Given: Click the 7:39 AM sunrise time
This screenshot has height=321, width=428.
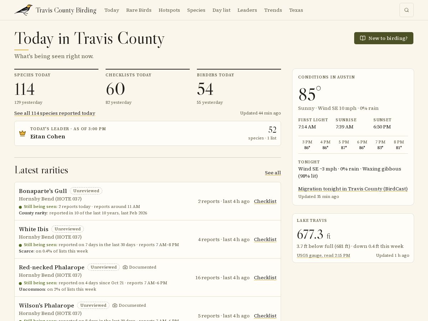Looking at the screenshot, I should coord(345,127).
